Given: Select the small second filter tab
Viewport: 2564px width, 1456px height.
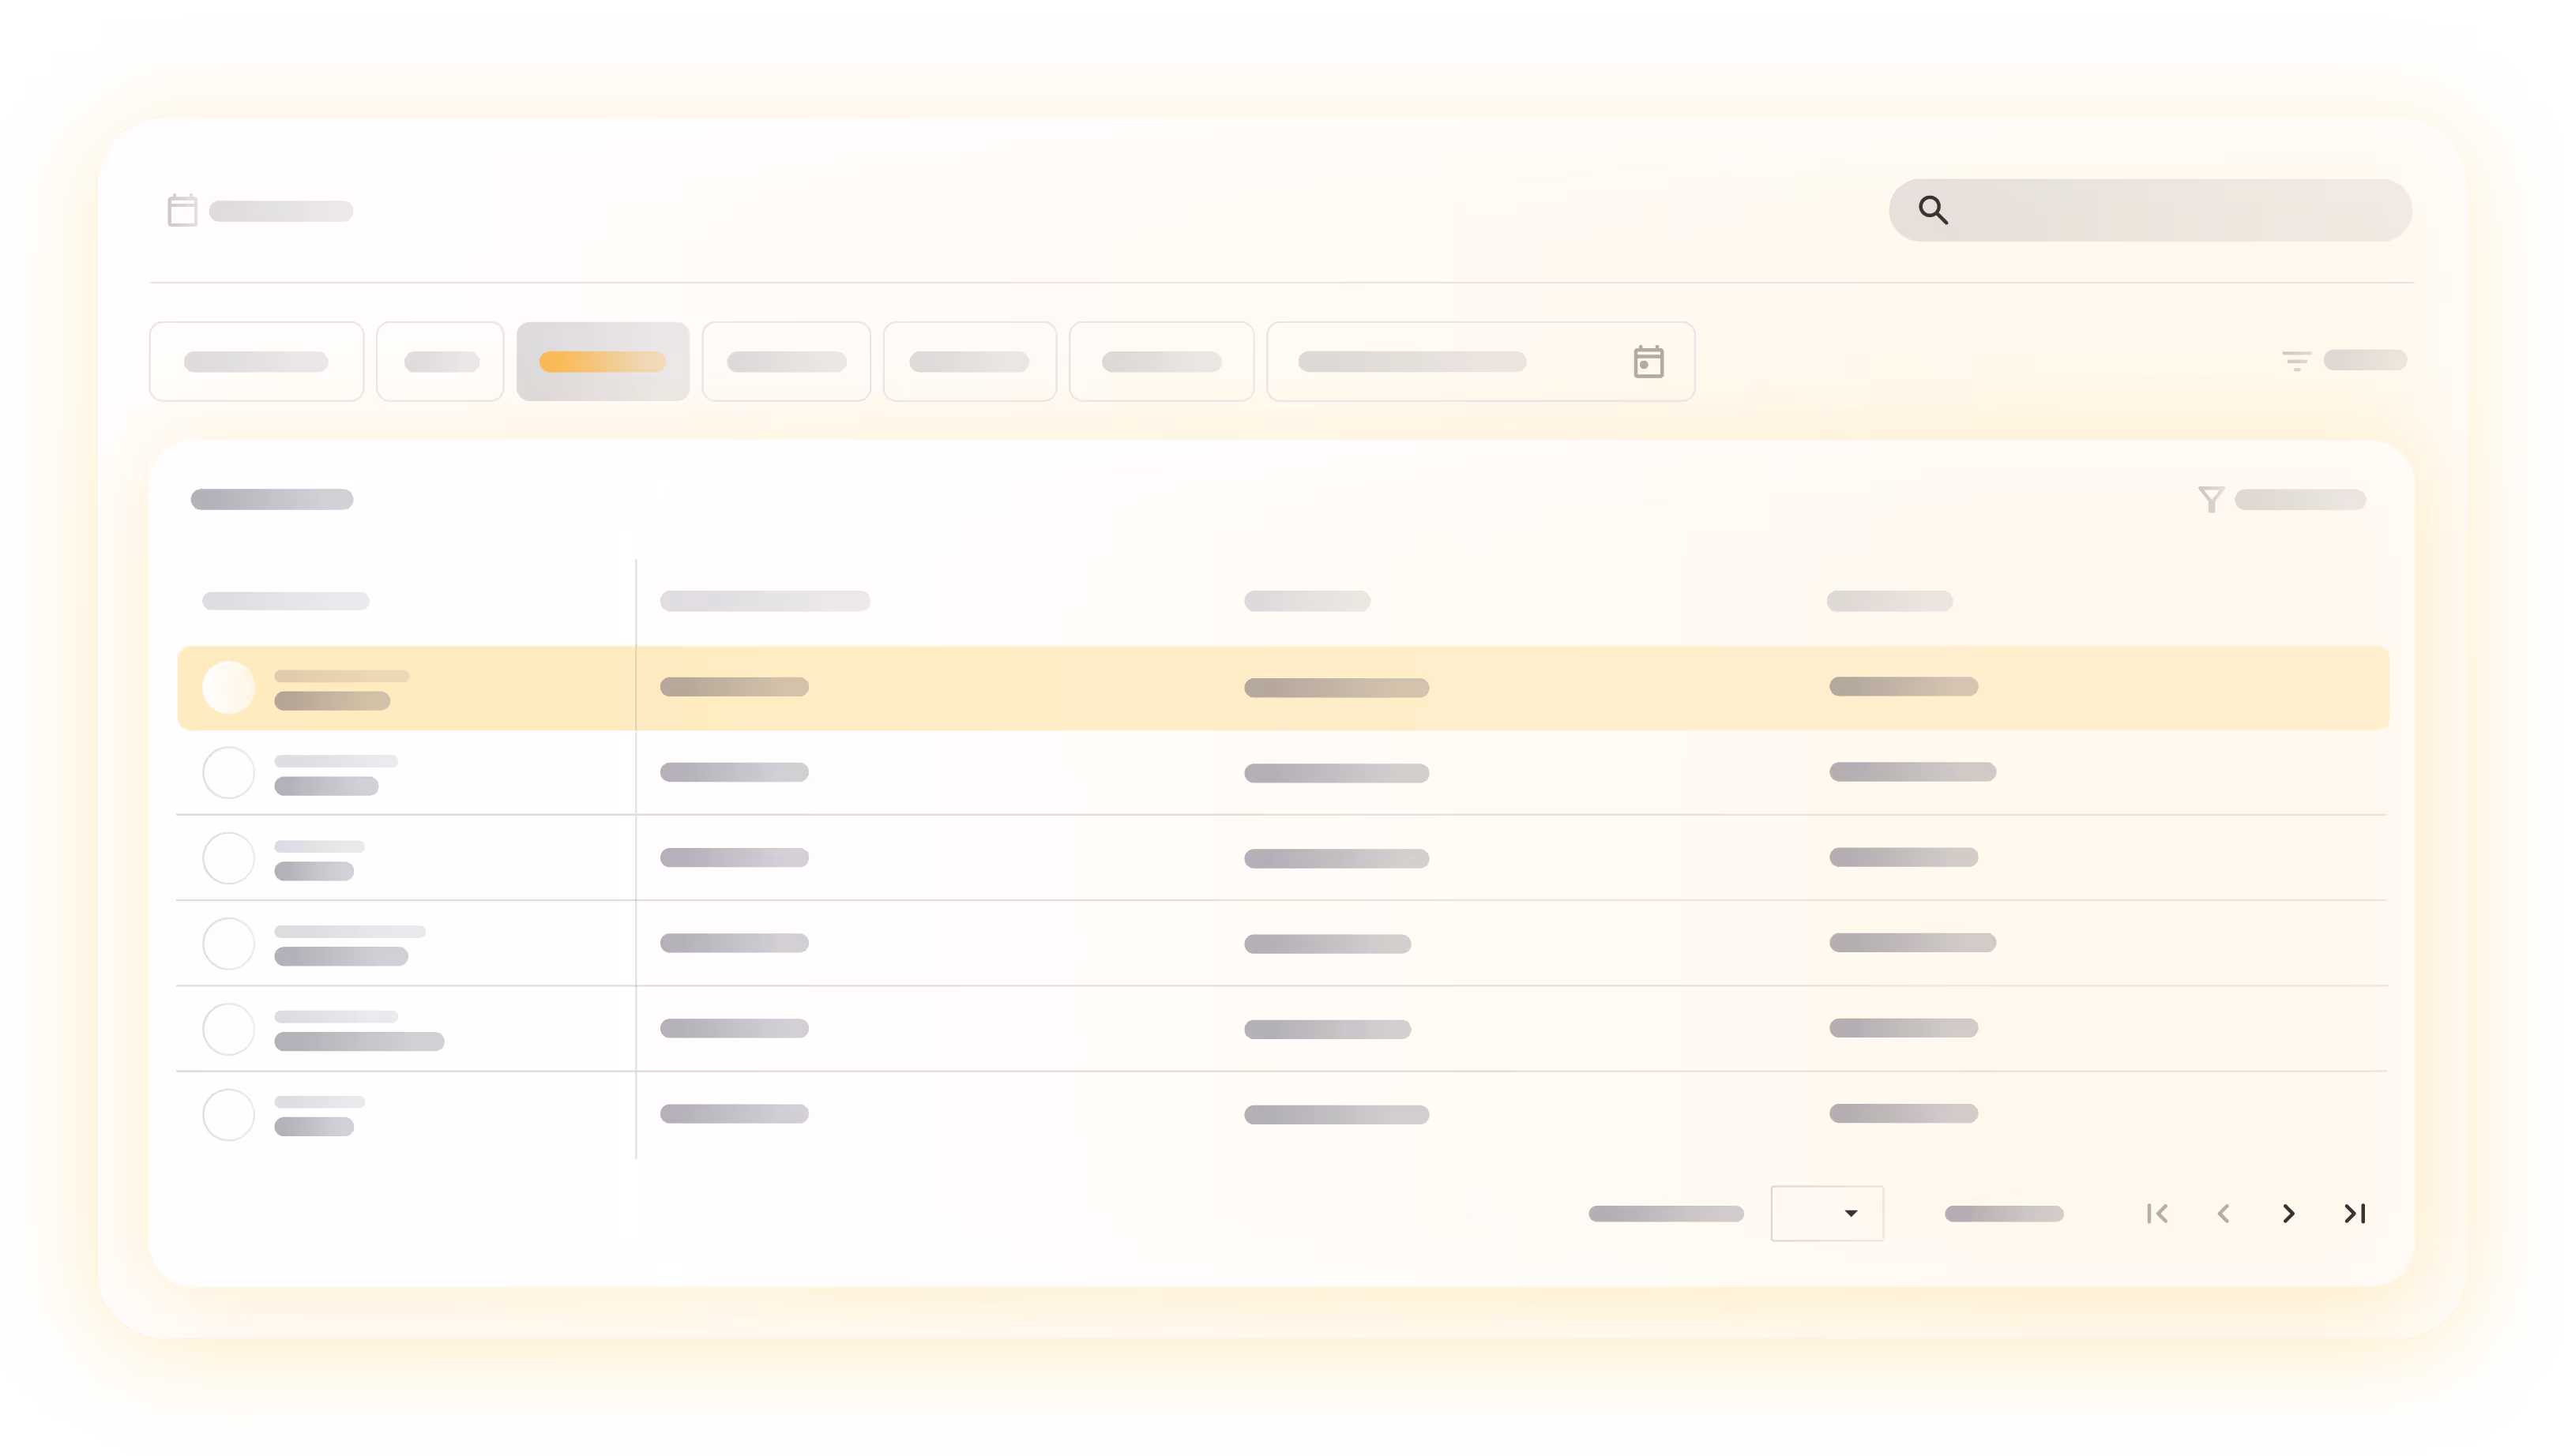Looking at the screenshot, I should coord(440,362).
